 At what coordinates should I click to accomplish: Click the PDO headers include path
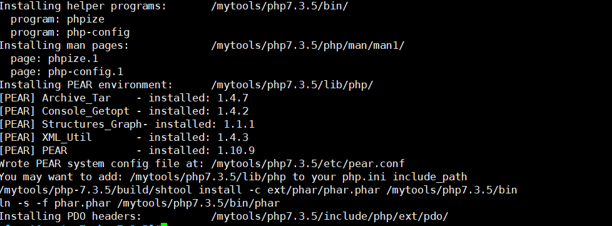[329, 216]
